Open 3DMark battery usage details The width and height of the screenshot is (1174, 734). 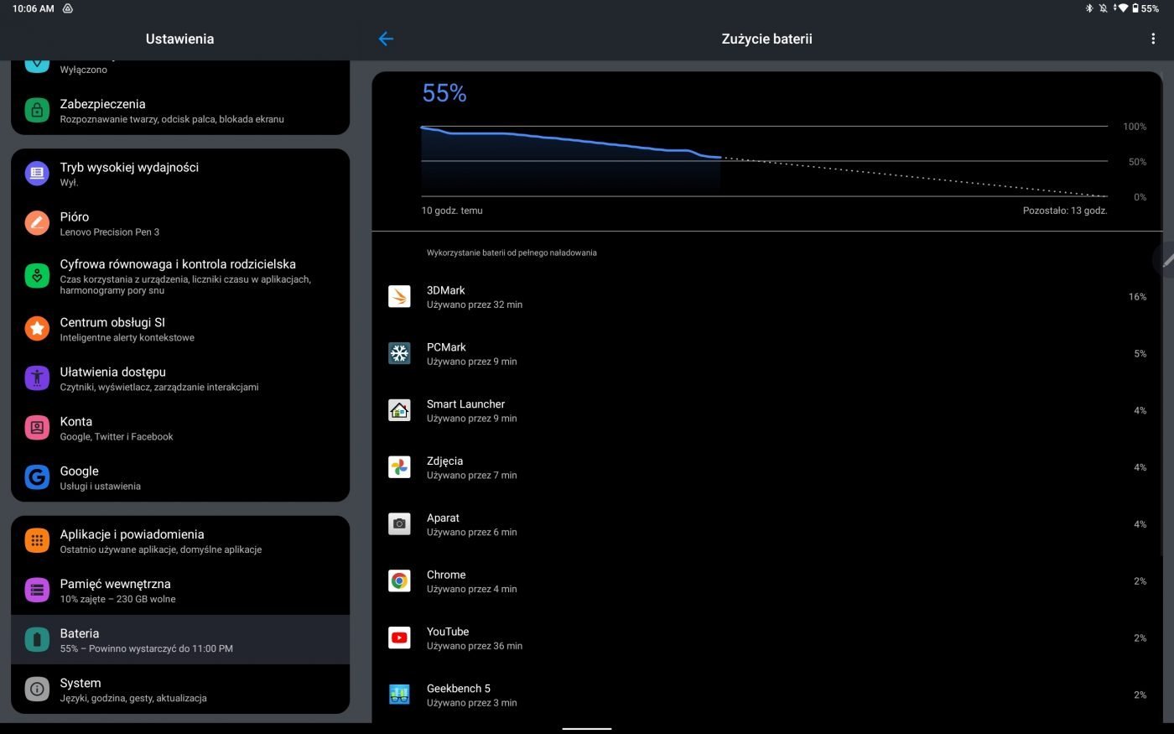[x=767, y=296]
